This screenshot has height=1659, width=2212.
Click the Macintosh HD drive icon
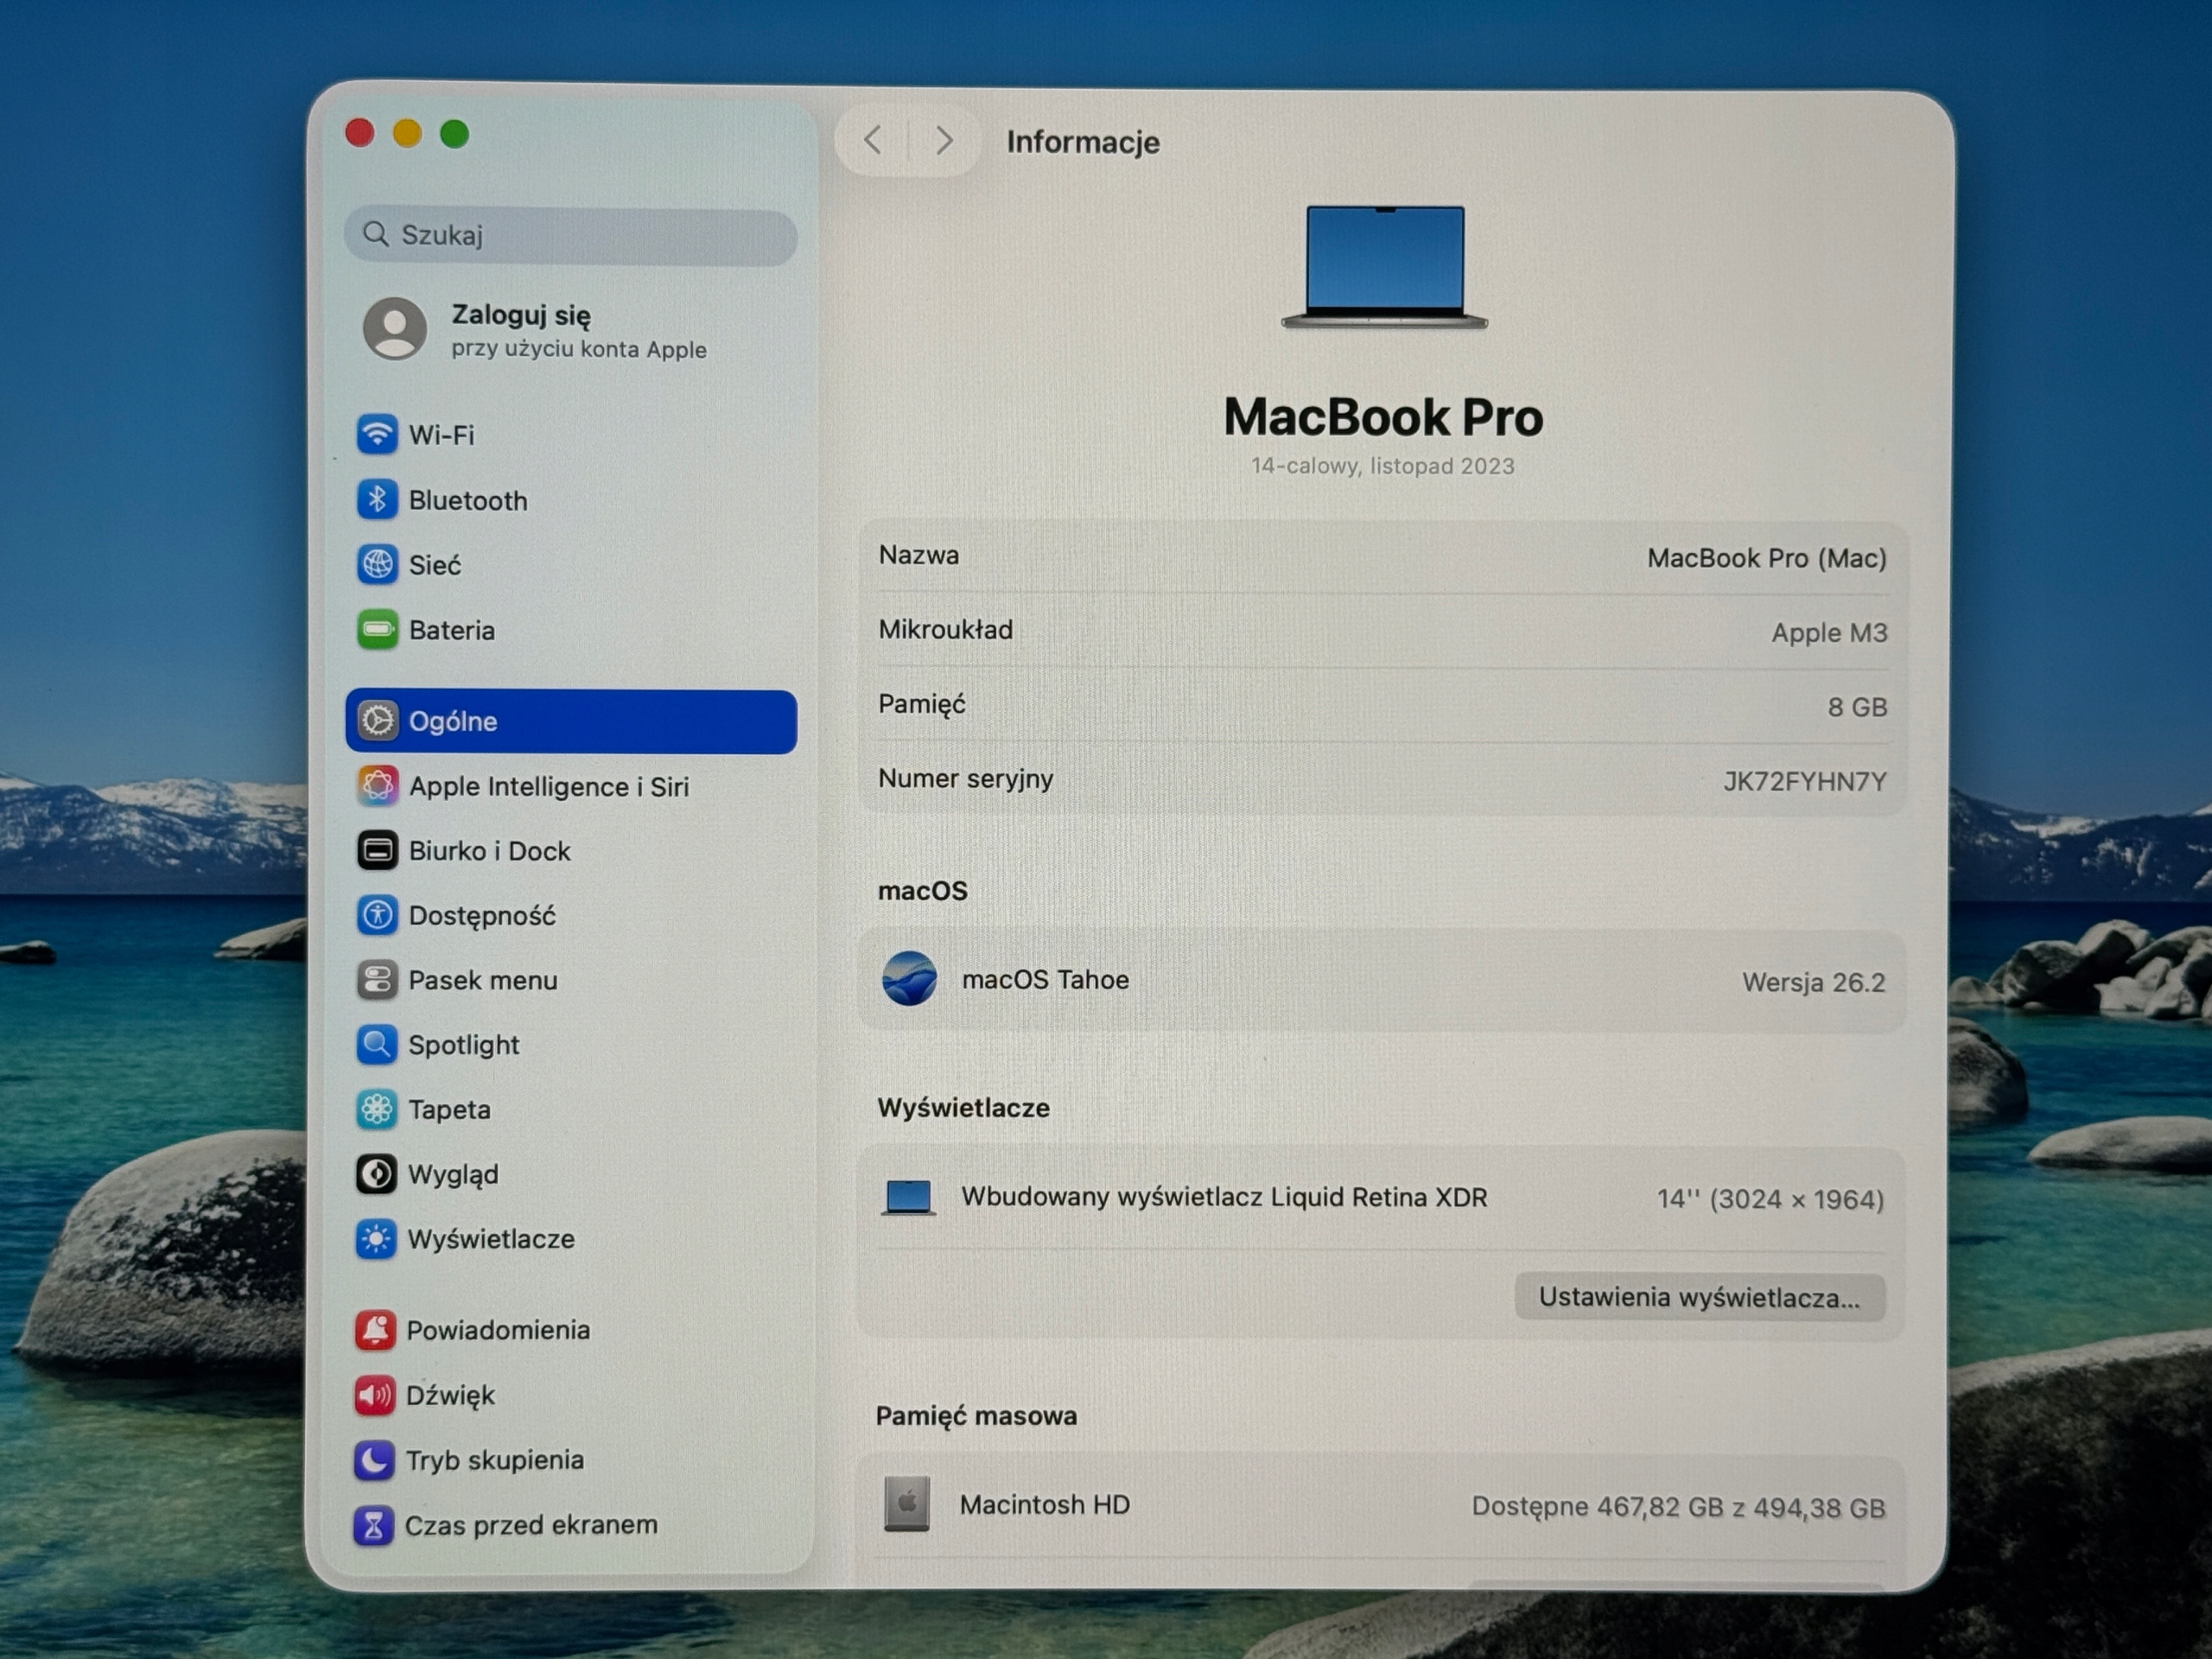coord(907,1504)
